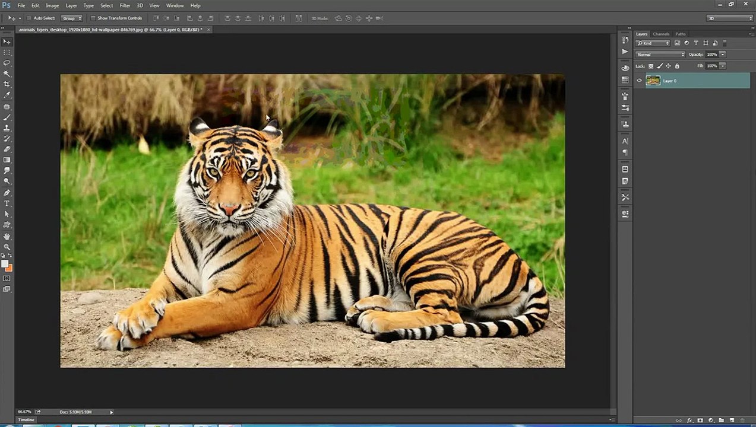Toggle layer filtering on/off switch

[725, 43]
